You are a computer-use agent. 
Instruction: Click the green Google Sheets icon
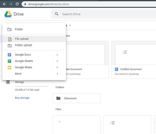10,61
